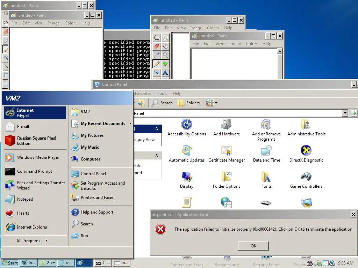
Task: Activate the Magnifier tool in Paint
Action: [x=165, y=55]
